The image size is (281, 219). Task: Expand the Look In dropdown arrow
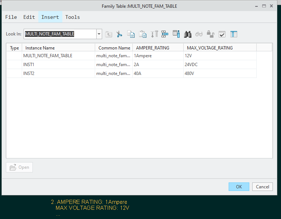click(x=99, y=34)
